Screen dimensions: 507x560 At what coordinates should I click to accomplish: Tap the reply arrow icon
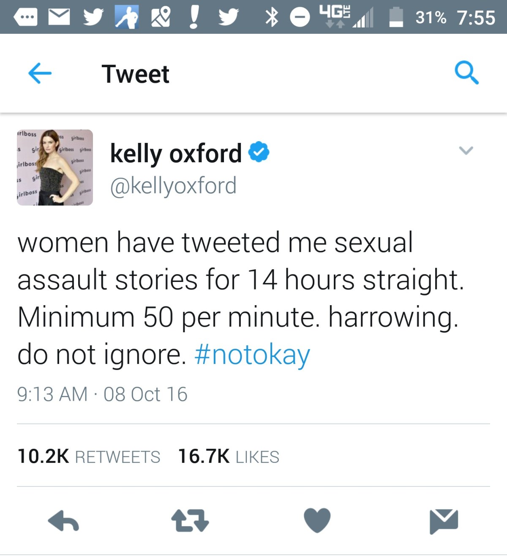click(63, 521)
